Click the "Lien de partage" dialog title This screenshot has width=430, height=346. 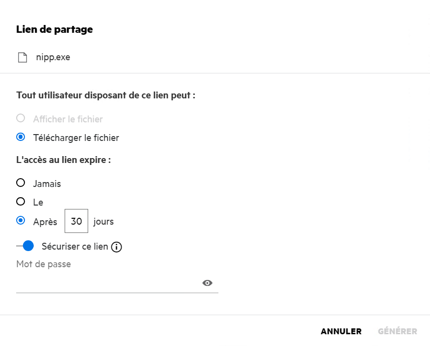(54, 29)
